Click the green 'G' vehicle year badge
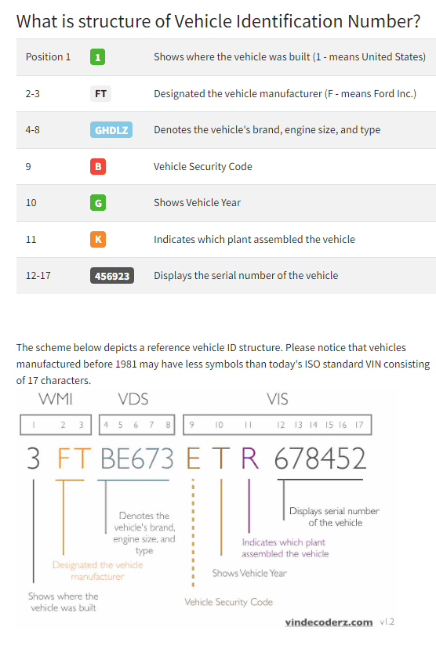Screen dimensions: 436x645 [98, 203]
